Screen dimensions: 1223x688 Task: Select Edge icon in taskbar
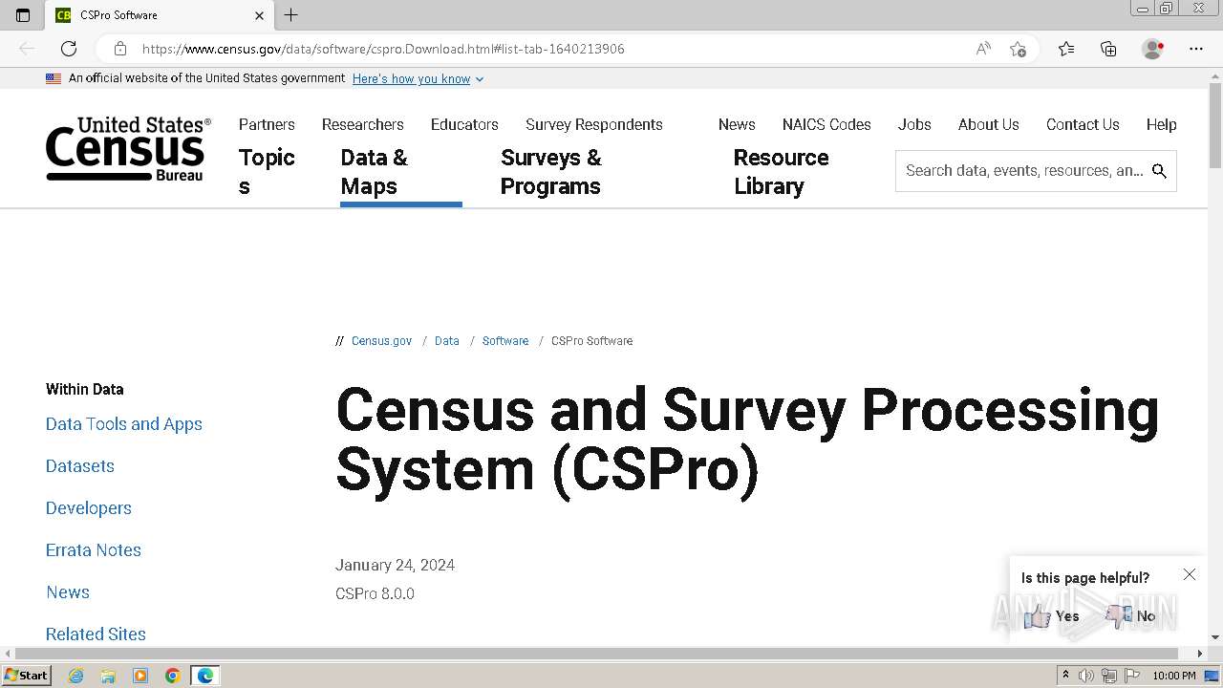point(205,676)
